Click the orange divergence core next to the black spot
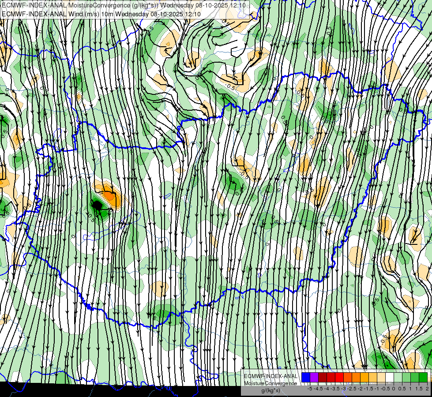The image size is (432, 397). tap(110, 196)
